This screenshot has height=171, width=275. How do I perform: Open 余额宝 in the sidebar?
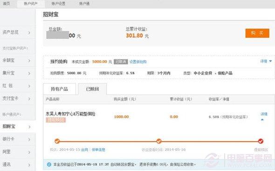click(x=8, y=60)
